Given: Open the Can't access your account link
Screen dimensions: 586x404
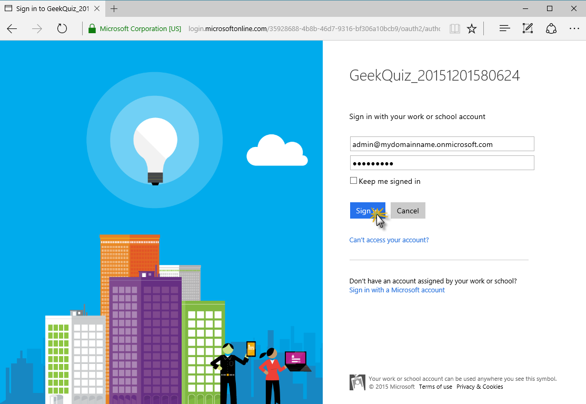Looking at the screenshot, I should 389,240.
